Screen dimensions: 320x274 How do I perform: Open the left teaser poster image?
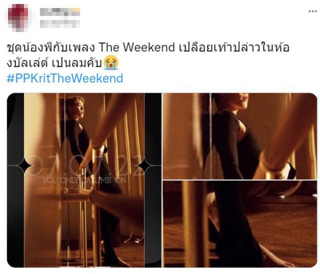pos(84,180)
